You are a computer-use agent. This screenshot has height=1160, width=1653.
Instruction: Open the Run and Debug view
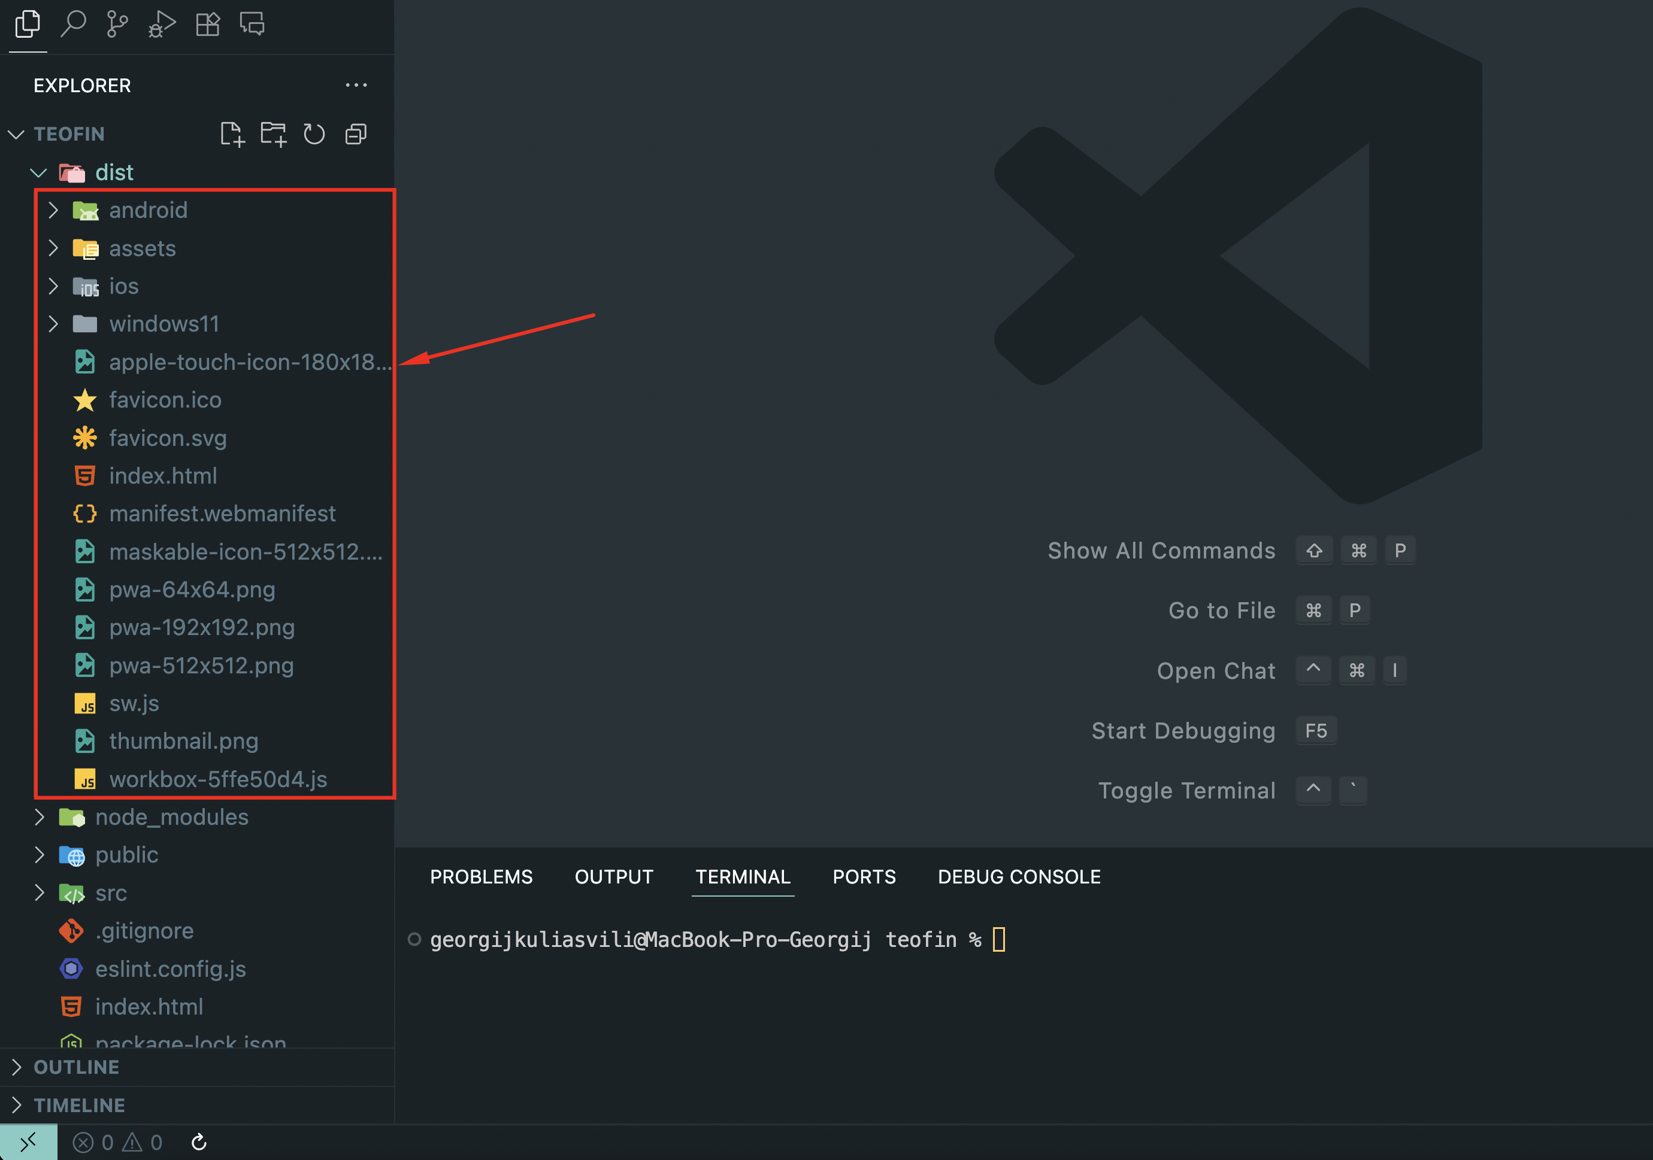pyautogui.click(x=162, y=25)
